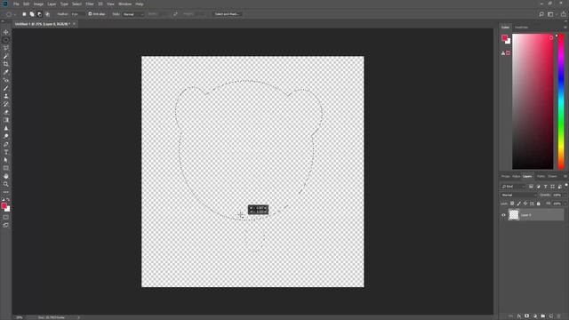Select the Magic Wand tool

[x=6, y=56]
